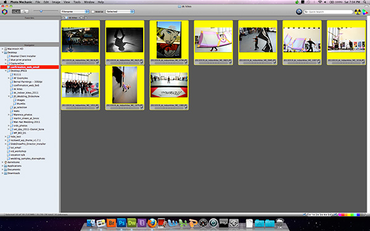Toggle the color class filter checkbox

[x=335, y=214]
